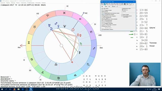Image resolution: width=162 pixels, height=91 pixels.
Task: Click the star name Толиман
Action: point(153,43)
